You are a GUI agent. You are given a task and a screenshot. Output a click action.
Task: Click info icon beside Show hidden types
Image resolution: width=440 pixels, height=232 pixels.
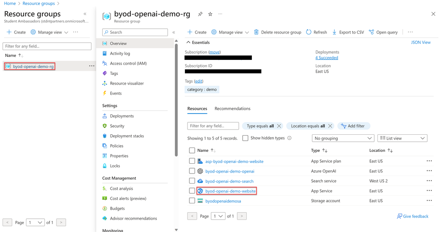point(289,138)
